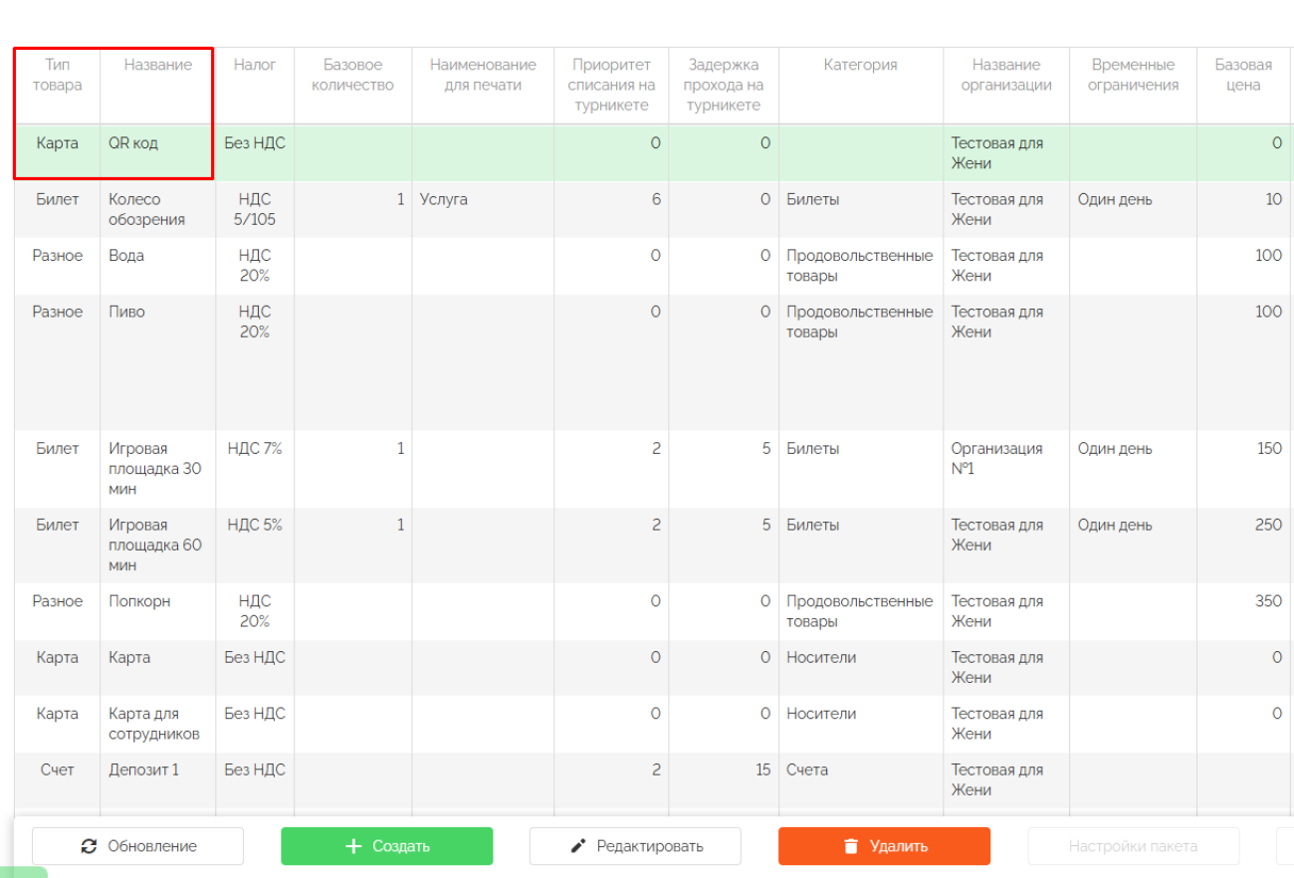
Task: Sort by the Налог column header
Action: (255, 65)
